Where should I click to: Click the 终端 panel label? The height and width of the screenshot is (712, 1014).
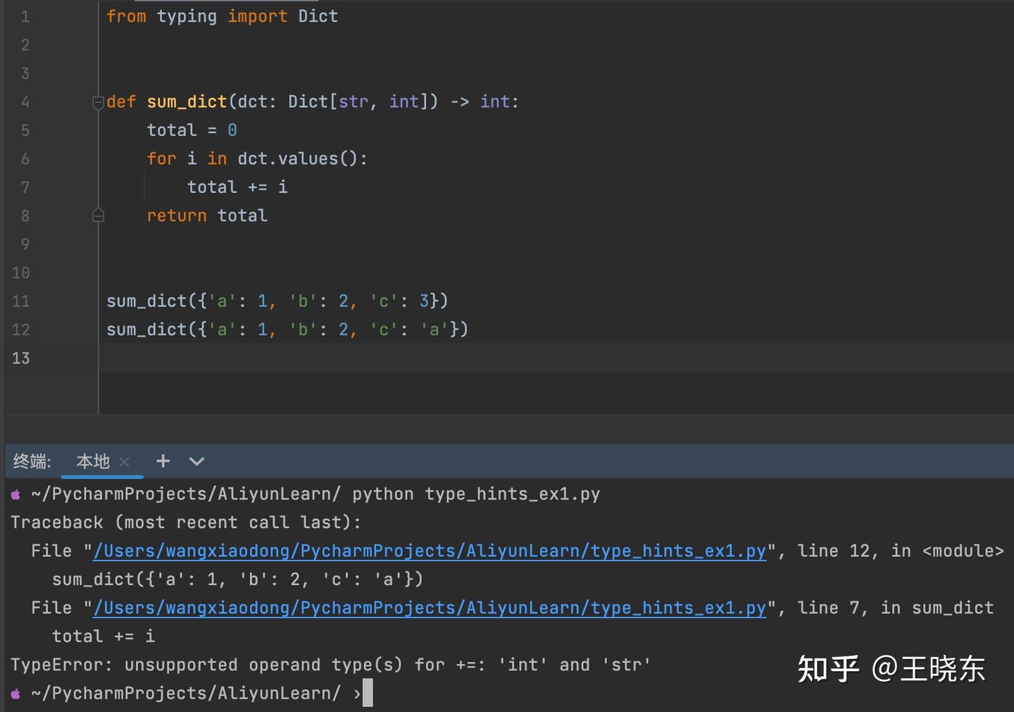point(31,462)
